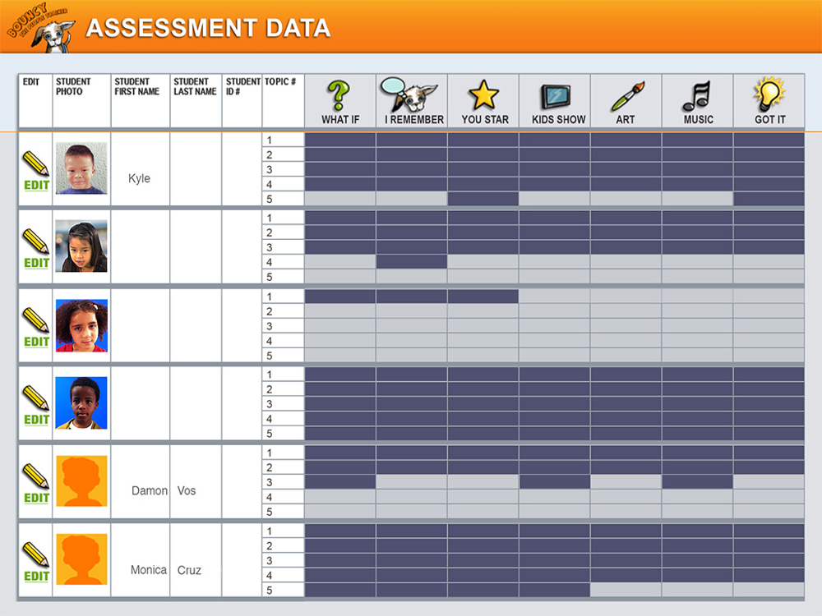Select the What If question mark icon
This screenshot has width=822, height=616.
pos(339,95)
